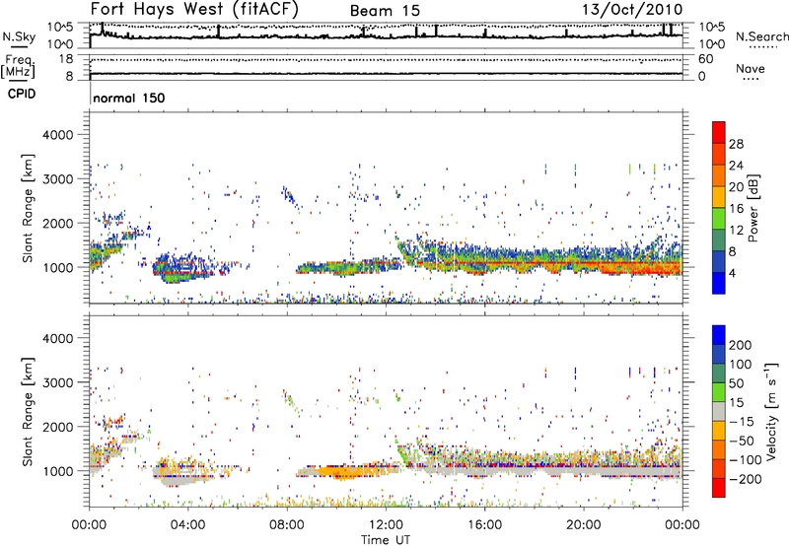Click the N.Search legend label

click(761, 36)
